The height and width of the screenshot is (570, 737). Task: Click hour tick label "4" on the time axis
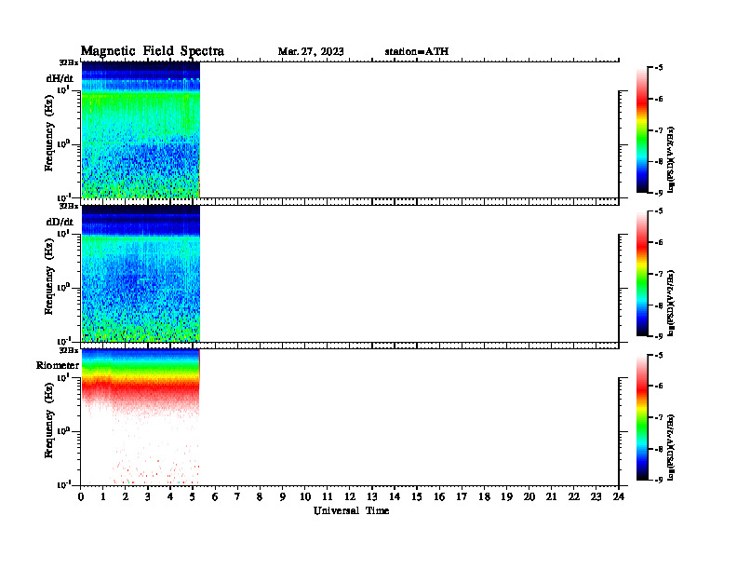pyautogui.click(x=170, y=496)
